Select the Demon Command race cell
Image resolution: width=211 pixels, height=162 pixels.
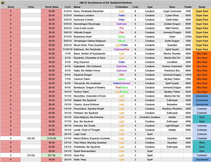tap(172, 66)
